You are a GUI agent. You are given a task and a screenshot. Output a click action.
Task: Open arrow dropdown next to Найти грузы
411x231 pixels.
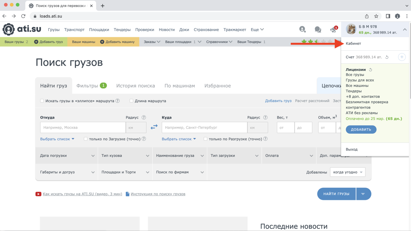point(363,194)
